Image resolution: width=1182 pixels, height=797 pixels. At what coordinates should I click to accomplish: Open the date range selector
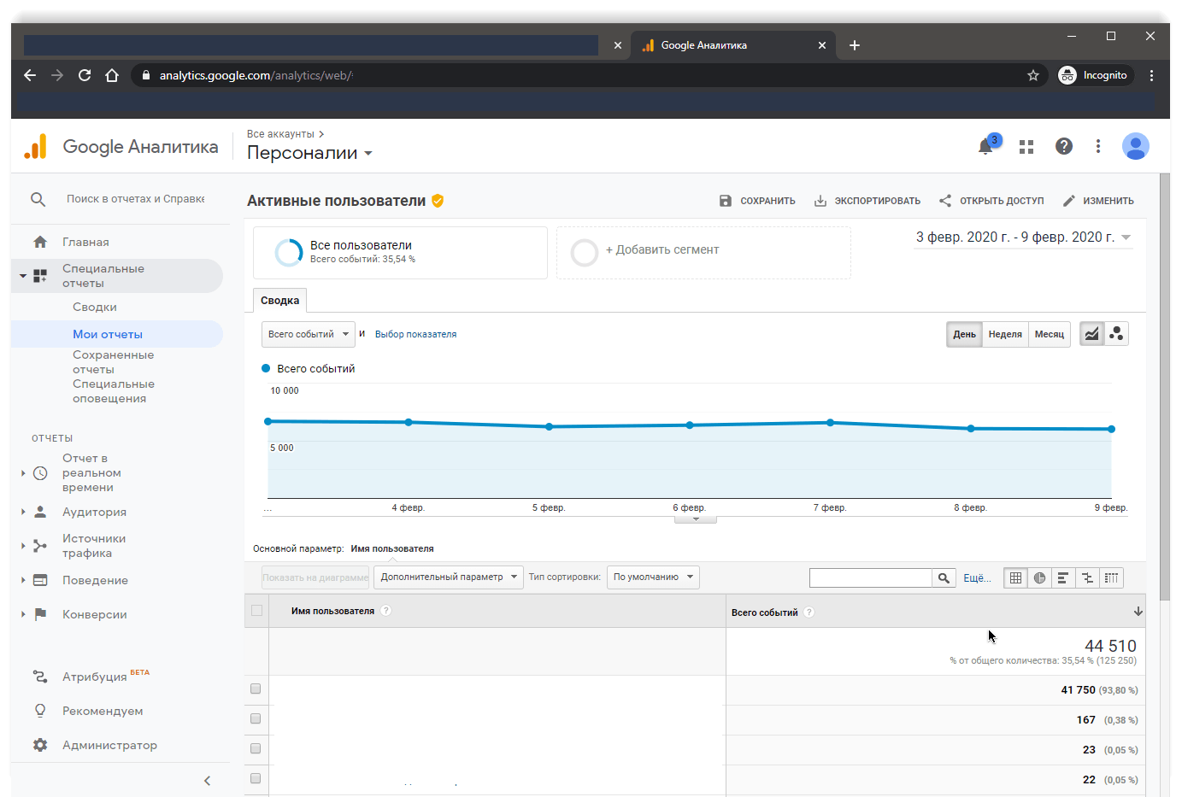point(1022,237)
